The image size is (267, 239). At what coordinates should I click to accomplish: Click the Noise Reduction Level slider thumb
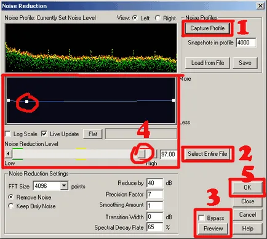click(141, 153)
